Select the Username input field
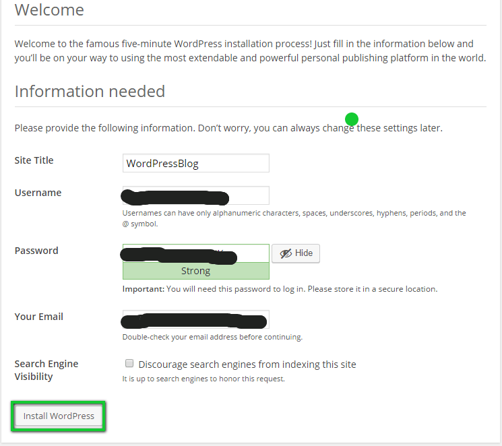The image size is (502, 446). (196, 195)
